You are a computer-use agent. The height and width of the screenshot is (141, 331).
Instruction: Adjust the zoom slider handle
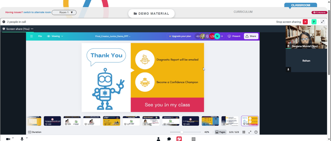(182, 132)
